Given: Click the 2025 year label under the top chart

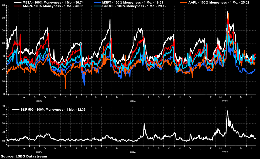Looking at the screenshot, I should (225, 101).
